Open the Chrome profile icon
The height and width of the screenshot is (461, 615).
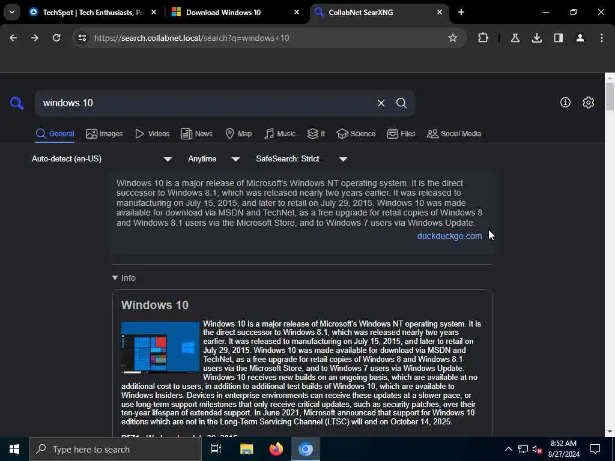(x=580, y=38)
